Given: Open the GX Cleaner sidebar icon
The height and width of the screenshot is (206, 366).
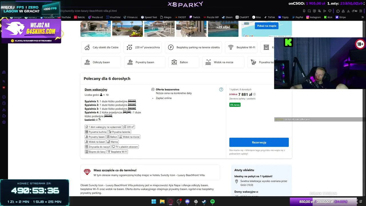Looking at the screenshot, I should click(4, 72).
